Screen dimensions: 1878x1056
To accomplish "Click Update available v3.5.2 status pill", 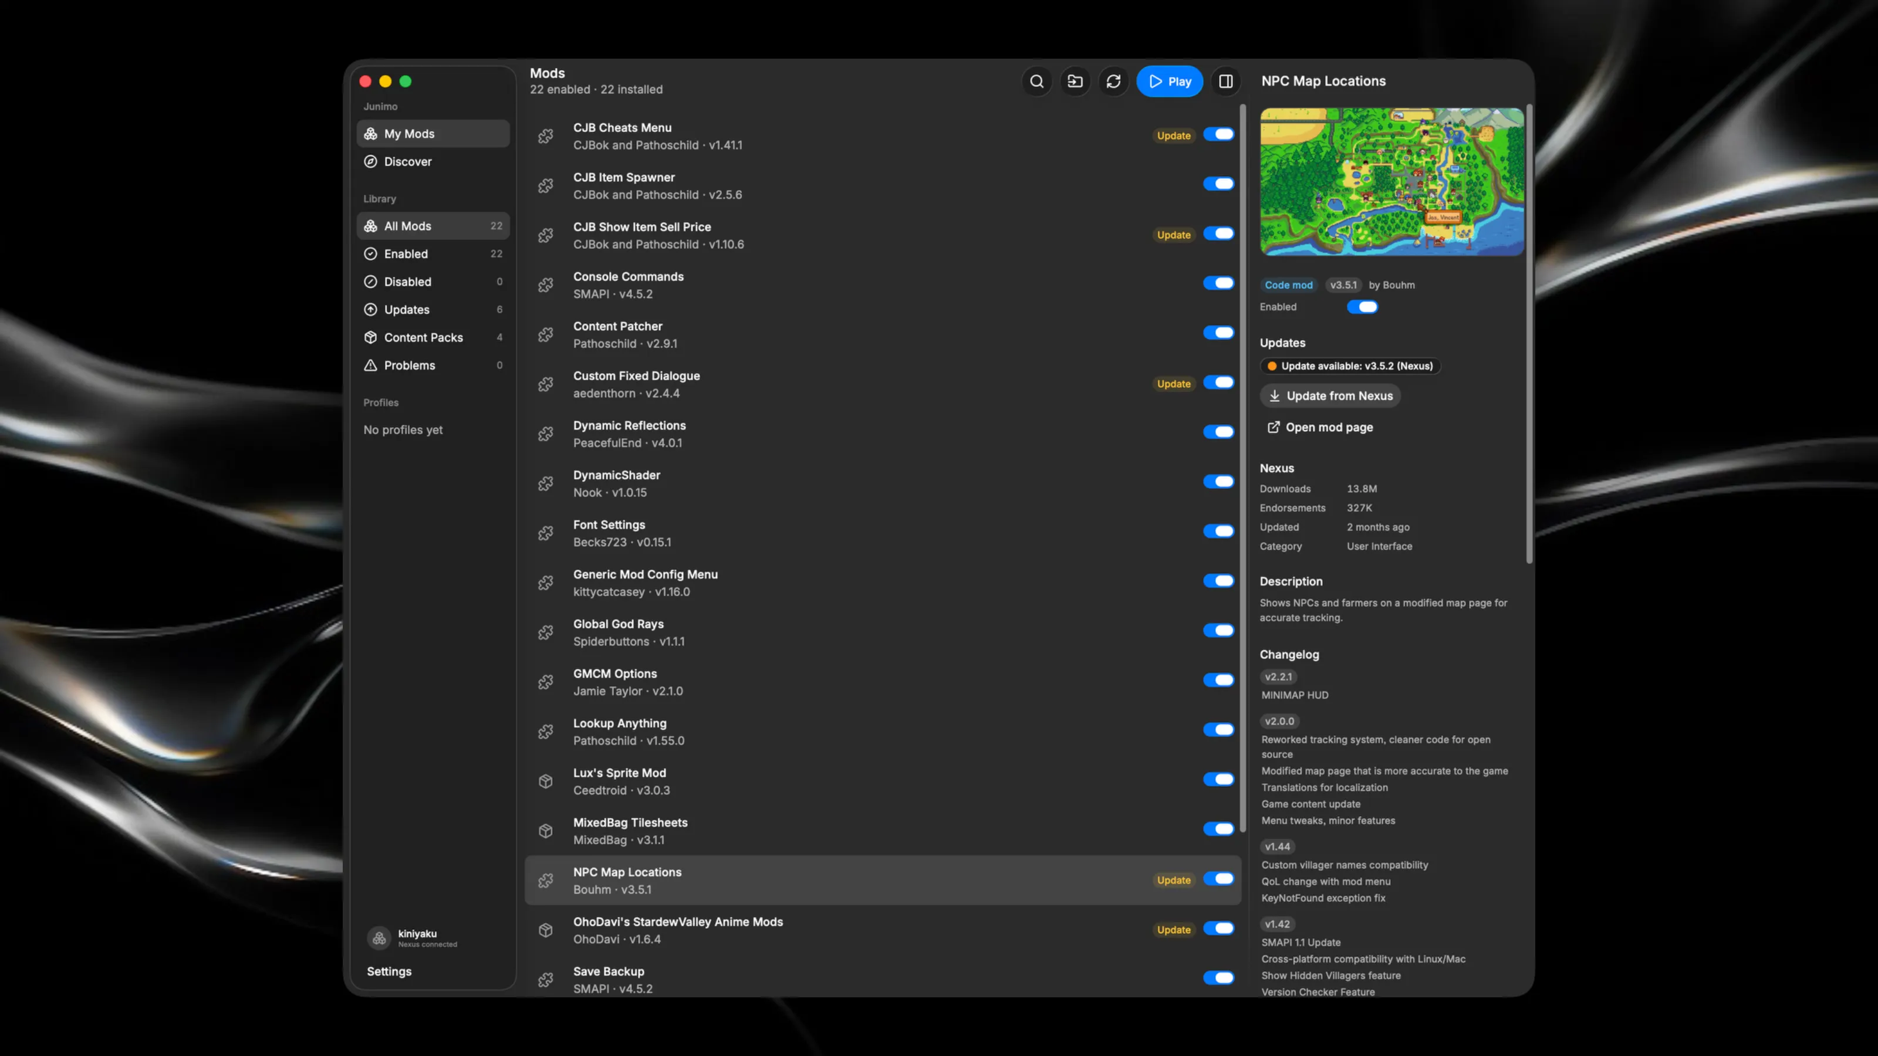I will (1350, 366).
